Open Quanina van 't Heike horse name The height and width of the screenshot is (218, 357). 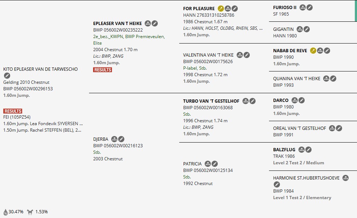pyautogui.click(x=297, y=78)
